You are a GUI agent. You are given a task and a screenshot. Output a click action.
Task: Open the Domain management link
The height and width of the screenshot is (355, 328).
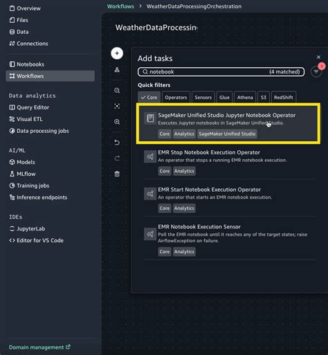[39, 347]
